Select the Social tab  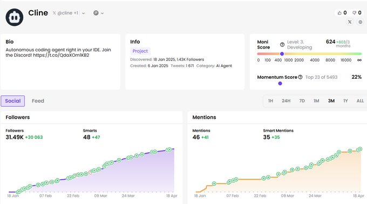coord(12,101)
